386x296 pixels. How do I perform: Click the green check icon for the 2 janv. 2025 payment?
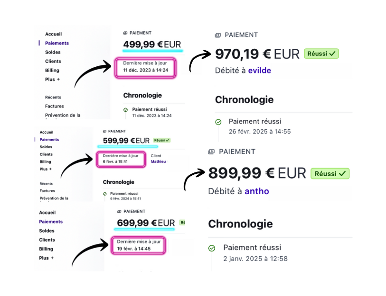(212, 248)
